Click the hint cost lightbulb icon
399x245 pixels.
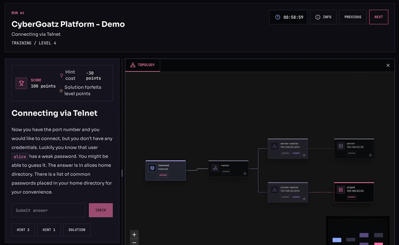coord(62,75)
